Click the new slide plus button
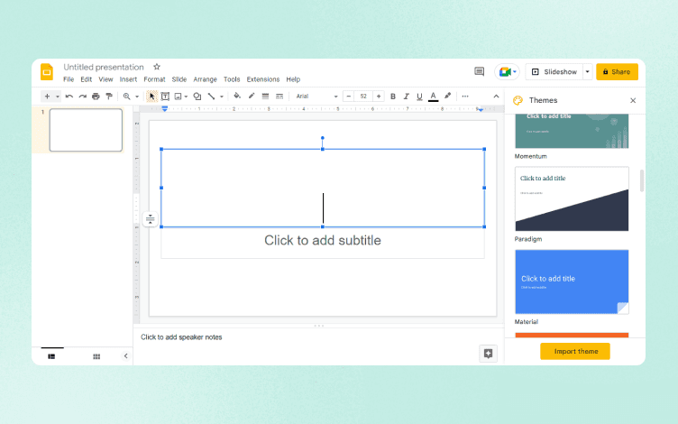The height and width of the screenshot is (424, 678). pyautogui.click(x=47, y=96)
